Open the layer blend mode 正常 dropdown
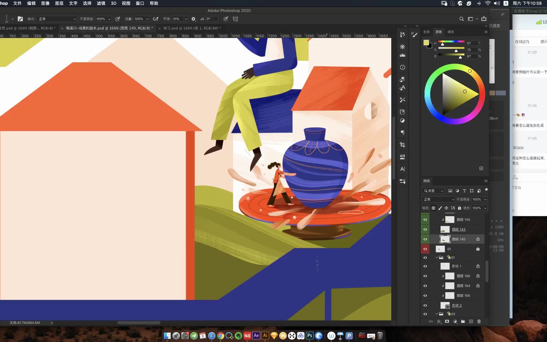Screen dimensions: 547x342 click(438, 199)
